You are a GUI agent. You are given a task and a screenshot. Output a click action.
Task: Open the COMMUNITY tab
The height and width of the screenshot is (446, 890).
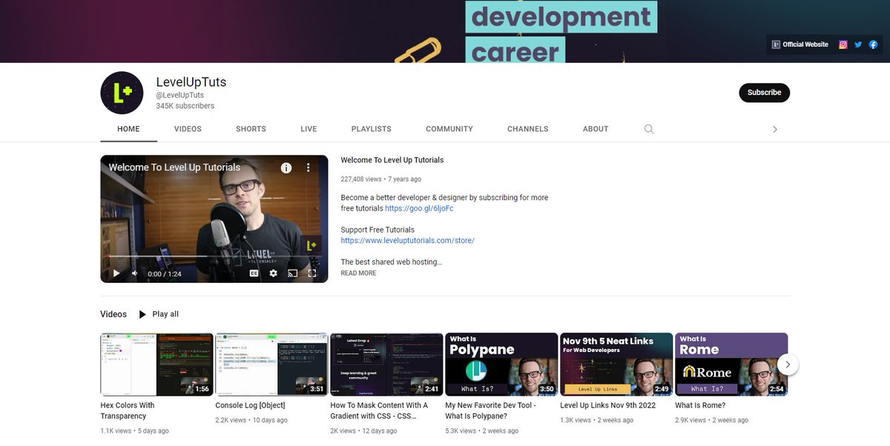(449, 129)
